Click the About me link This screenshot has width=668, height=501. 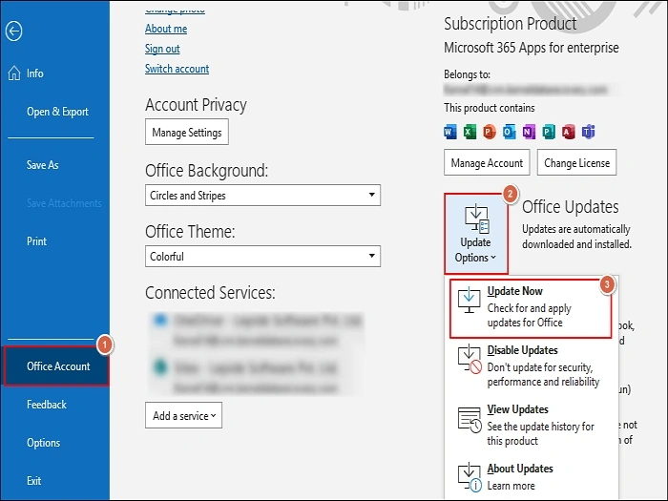pyautogui.click(x=166, y=29)
